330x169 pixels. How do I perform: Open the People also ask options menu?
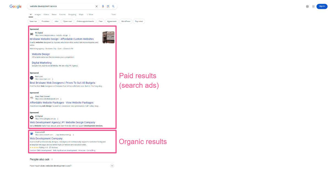pos(52,159)
